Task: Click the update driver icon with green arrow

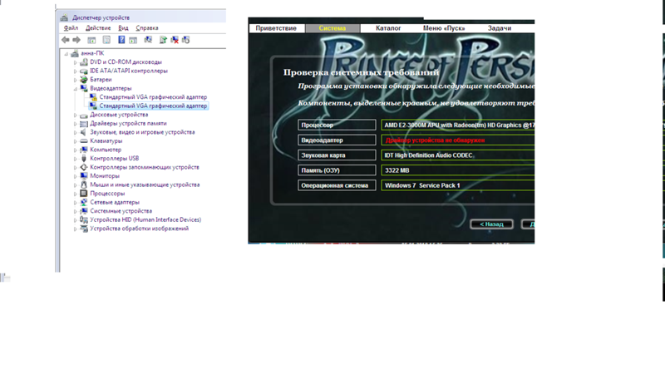Action: (x=163, y=40)
